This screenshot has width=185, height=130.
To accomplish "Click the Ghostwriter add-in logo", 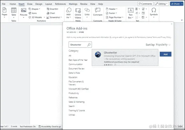I will pos(98,54).
